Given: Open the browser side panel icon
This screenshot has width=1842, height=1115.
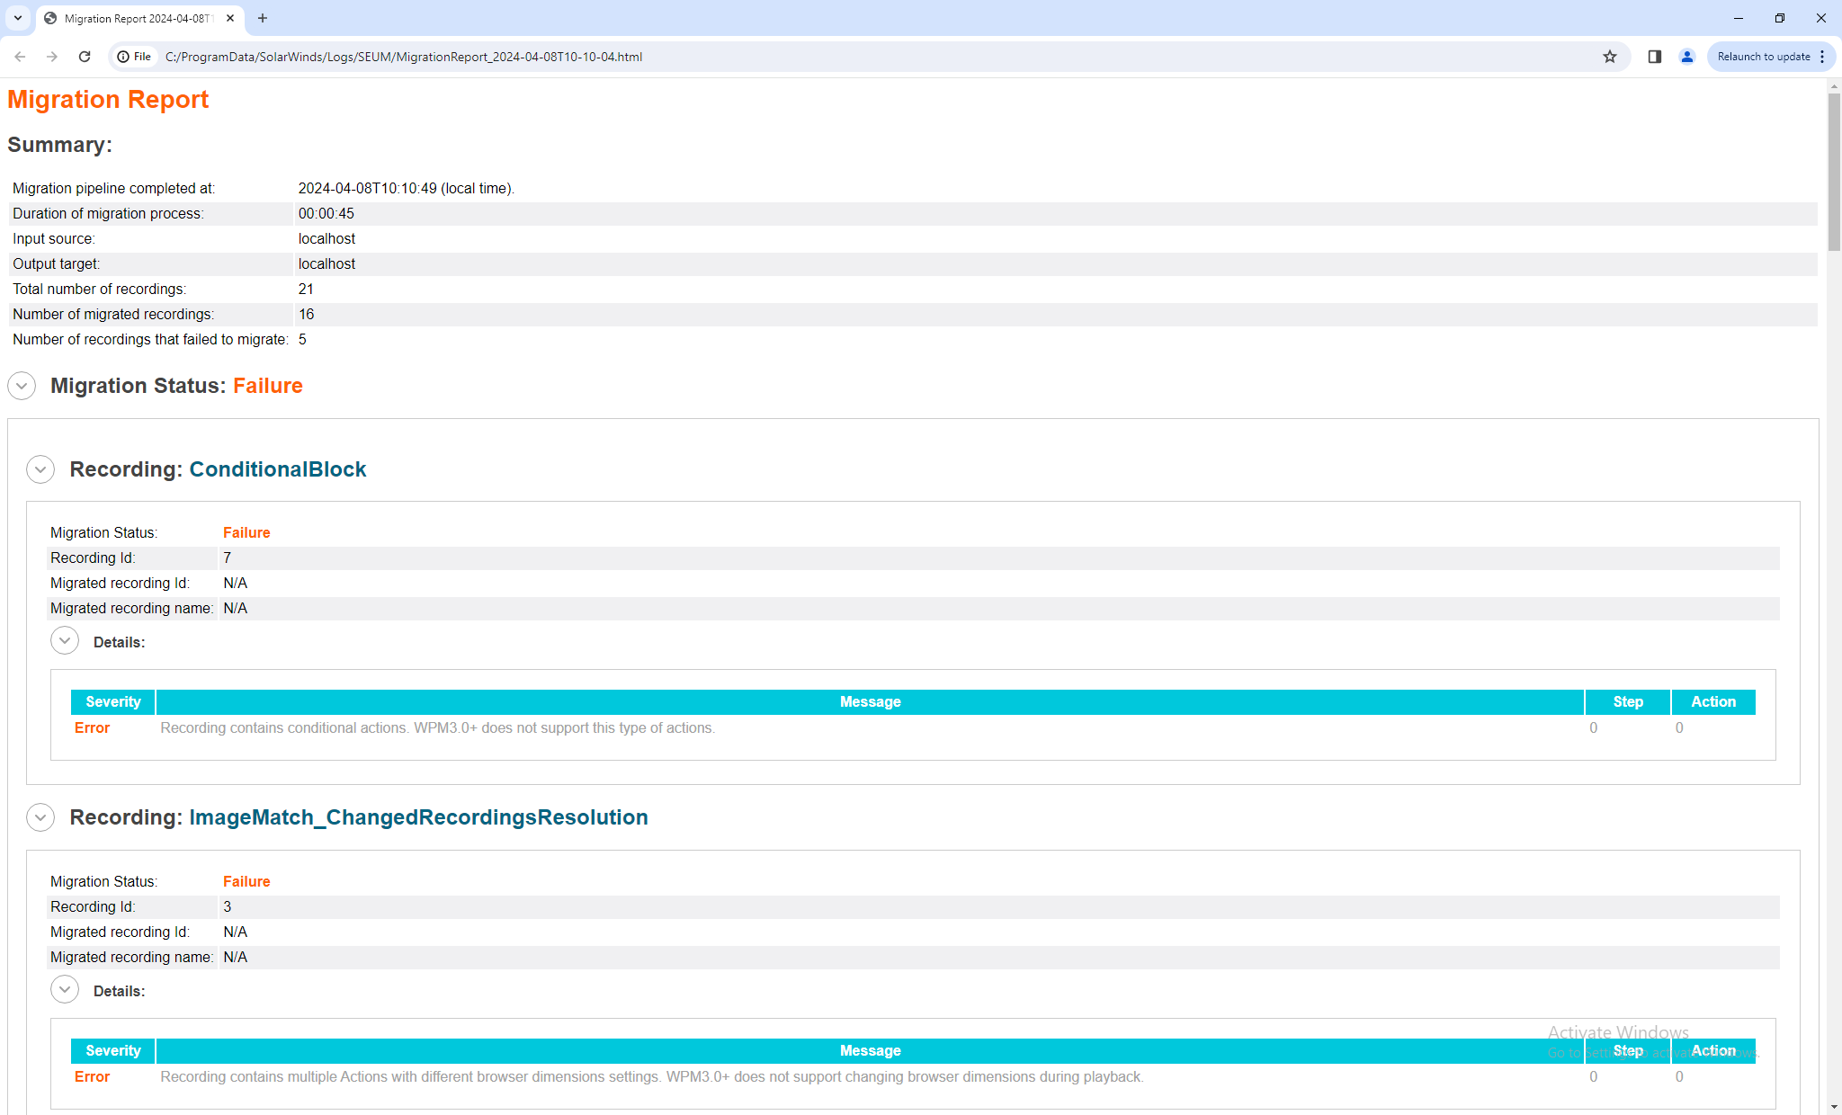Looking at the screenshot, I should (1653, 56).
